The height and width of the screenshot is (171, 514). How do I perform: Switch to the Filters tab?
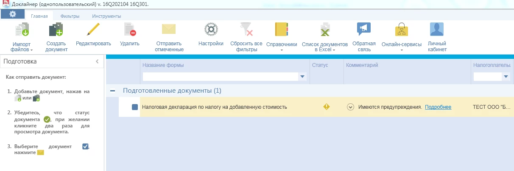70,16
